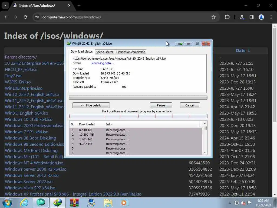Open the tab search dropdown arrow
This screenshot has height=208, width=277.
5,5
